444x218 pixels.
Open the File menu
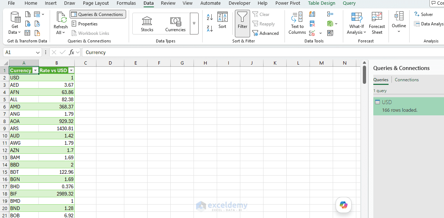(12, 3)
